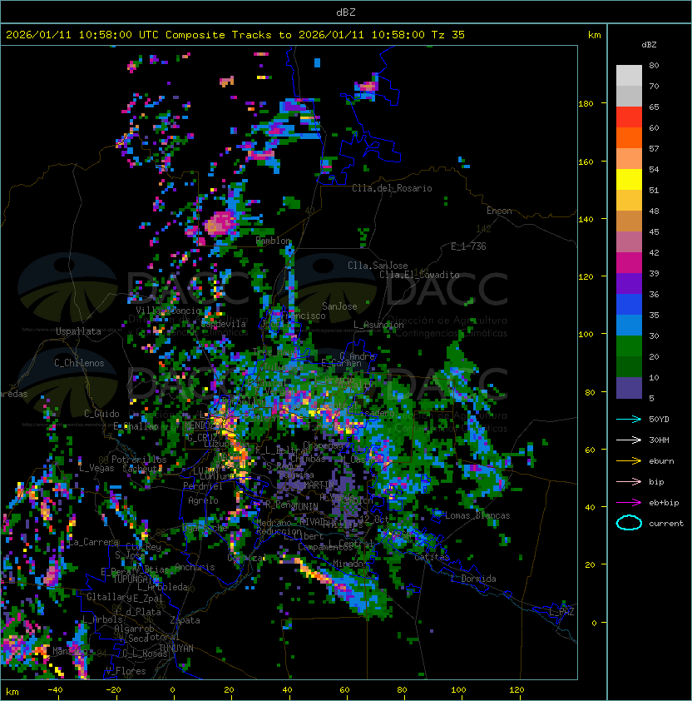Viewport: 692px width, 701px height.
Task: Click the 'Tz 35' value in header
Action: (x=448, y=35)
